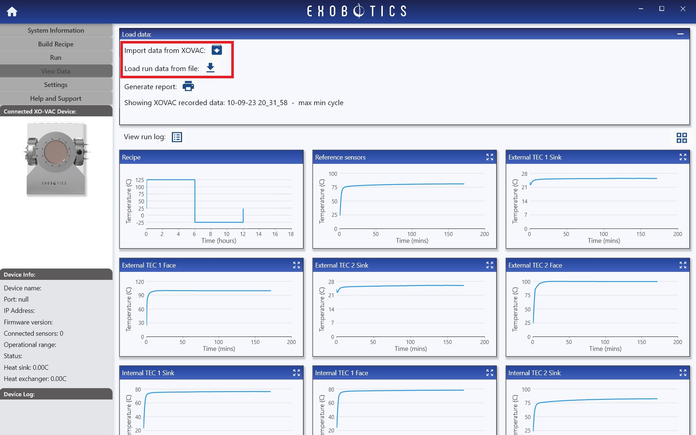Open Help and Support
The height and width of the screenshot is (435, 696).
pyautogui.click(x=56, y=98)
